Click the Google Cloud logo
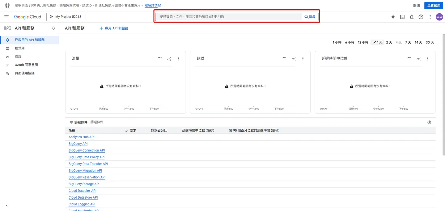Screen dimensions: 445x211 [x=28, y=17]
